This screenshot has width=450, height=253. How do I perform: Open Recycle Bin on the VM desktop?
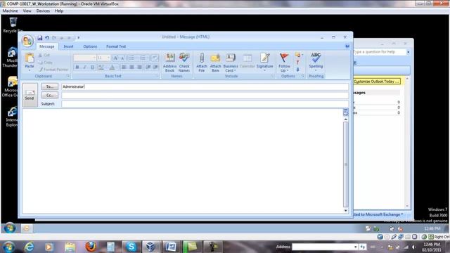tap(13, 25)
